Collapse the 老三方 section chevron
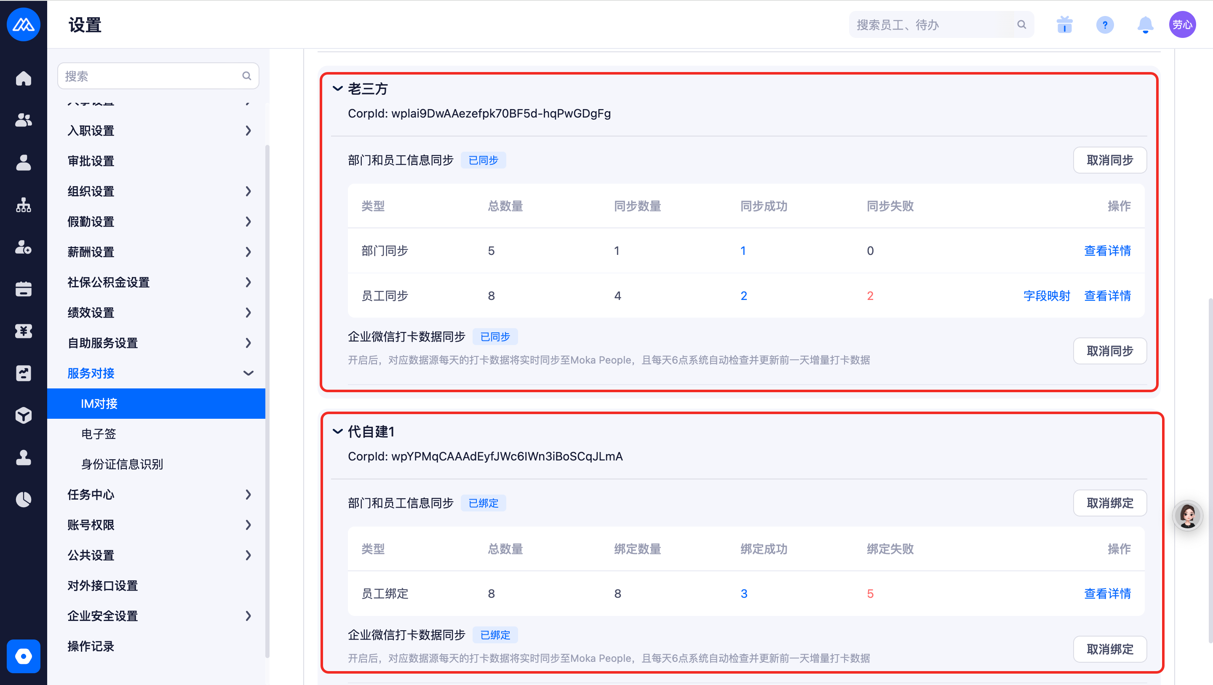 point(337,88)
